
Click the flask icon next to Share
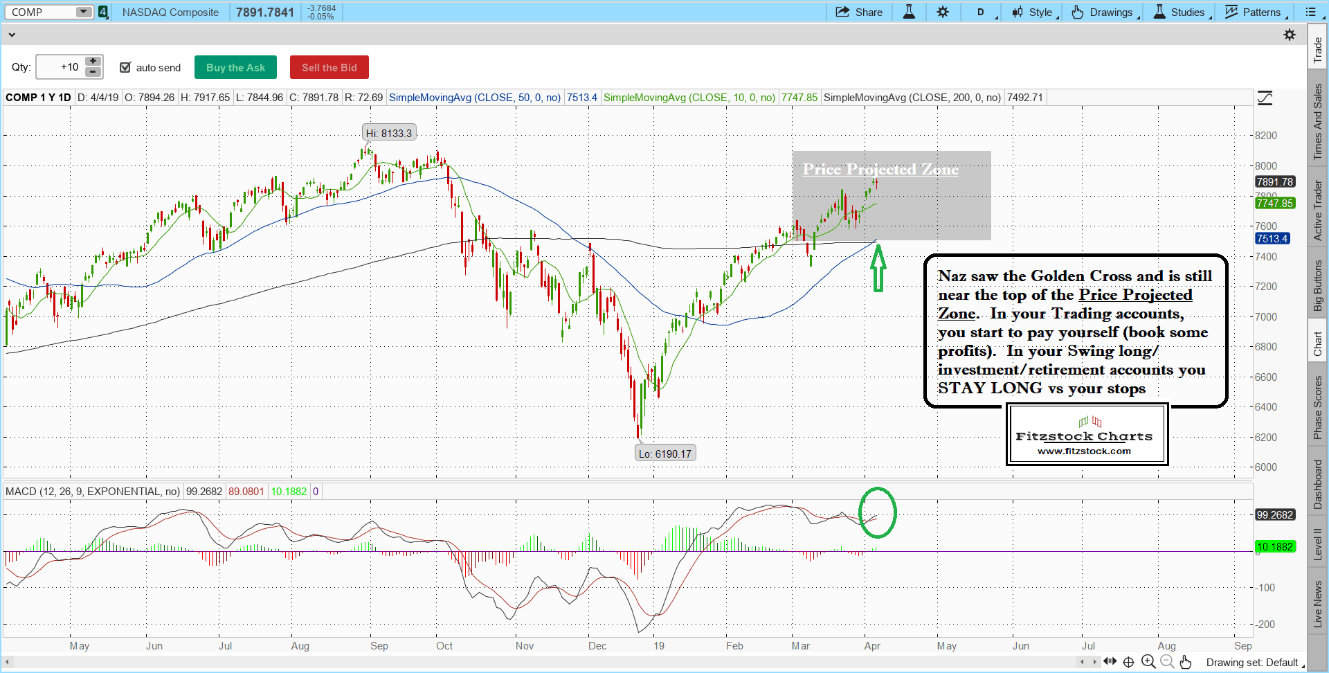[909, 12]
